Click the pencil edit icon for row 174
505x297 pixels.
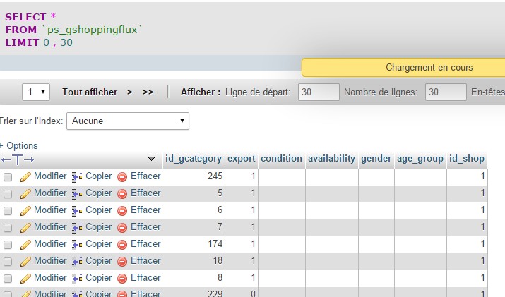click(x=25, y=244)
